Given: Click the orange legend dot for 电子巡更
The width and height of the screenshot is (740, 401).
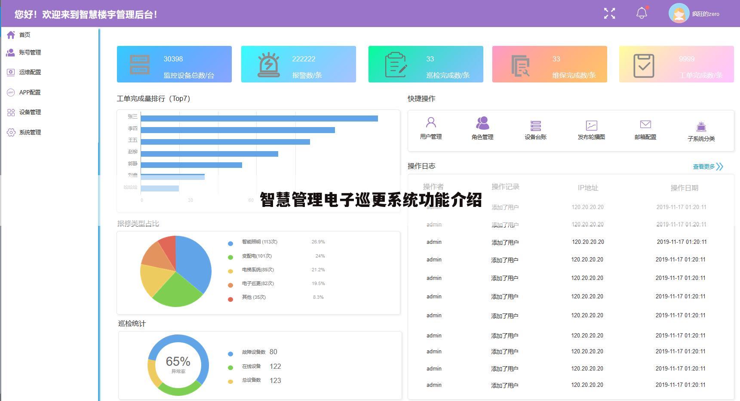Looking at the screenshot, I should point(230,285).
